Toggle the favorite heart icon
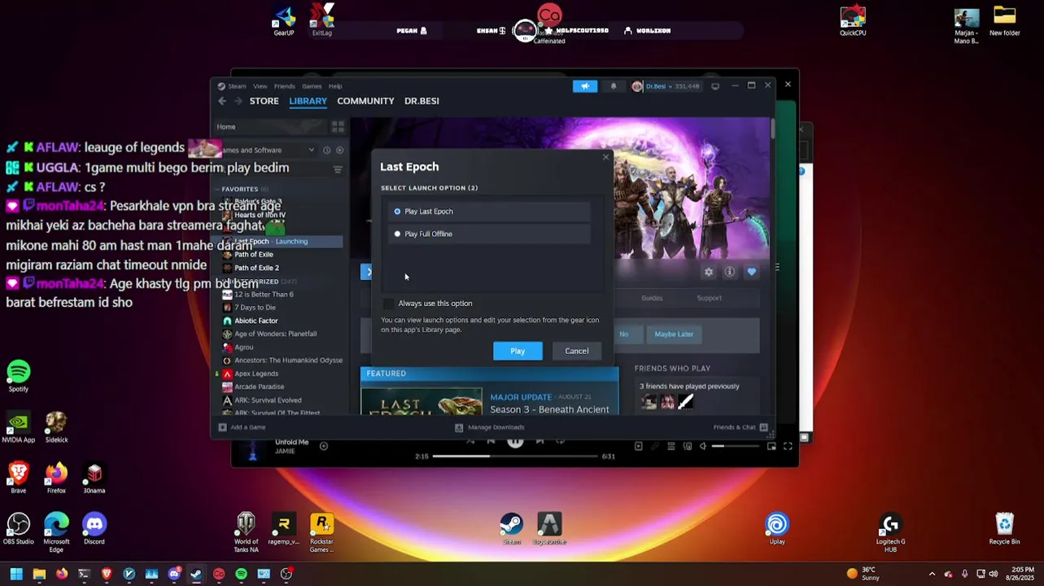The image size is (1044, 586). [752, 272]
